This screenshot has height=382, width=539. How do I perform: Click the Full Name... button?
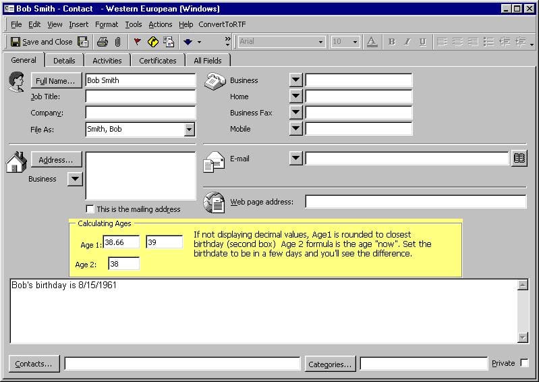tap(57, 81)
